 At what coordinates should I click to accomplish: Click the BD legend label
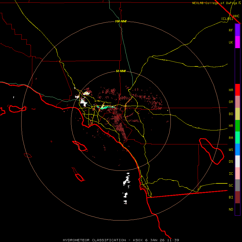[231, 114]
